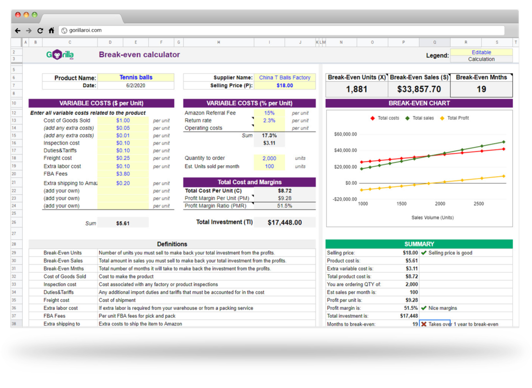Click the browser forward arrow
532x388 pixels.
(x=29, y=31)
